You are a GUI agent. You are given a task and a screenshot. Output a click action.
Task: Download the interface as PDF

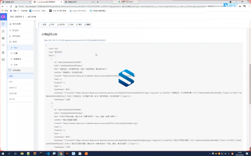(51, 25)
